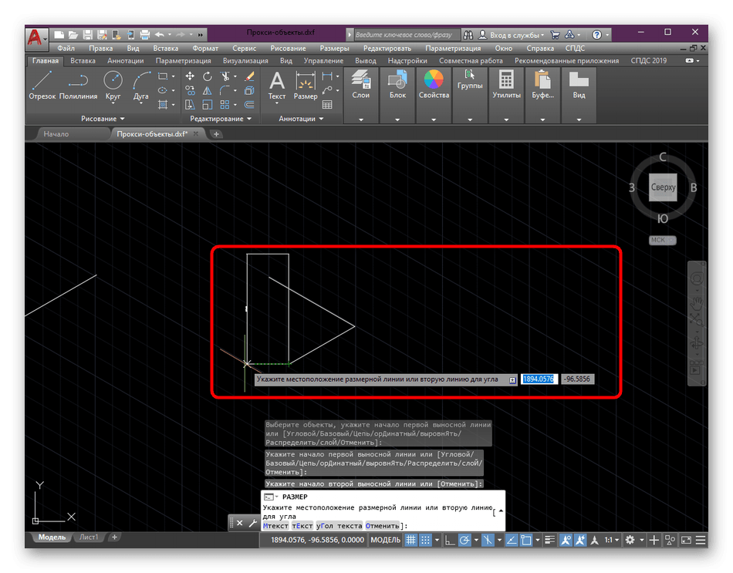Screen dimensions: 733x573
Task: Click the Explode tool icon
Action: tap(249, 90)
